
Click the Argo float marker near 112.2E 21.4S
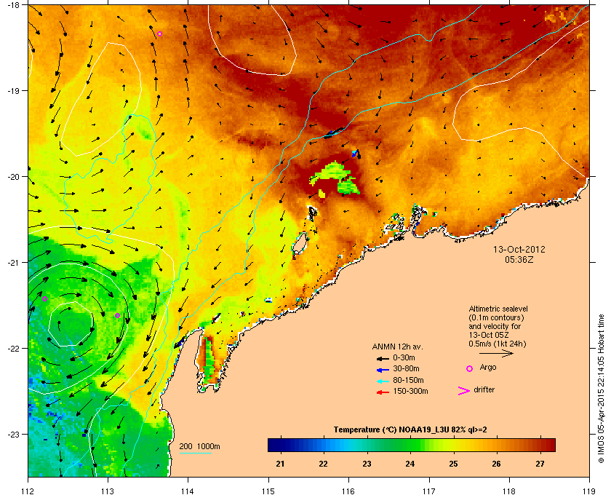tap(45, 299)
